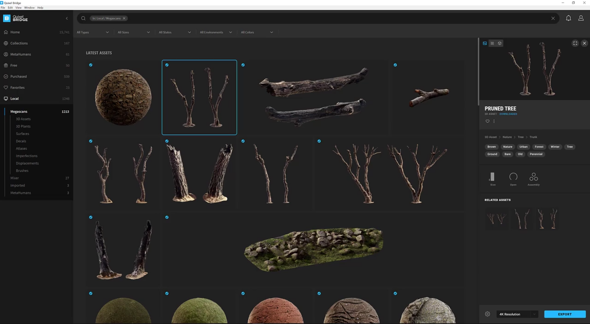This screenshot has height=324, width=590.
Task: Click the Nature breadcrumb link
Action: click(507, 137)
